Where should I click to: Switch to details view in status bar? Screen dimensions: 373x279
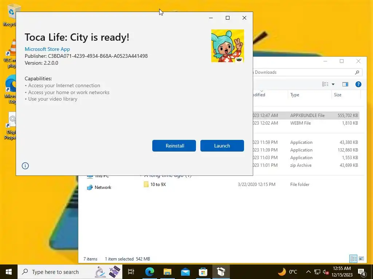coord(353,259)
